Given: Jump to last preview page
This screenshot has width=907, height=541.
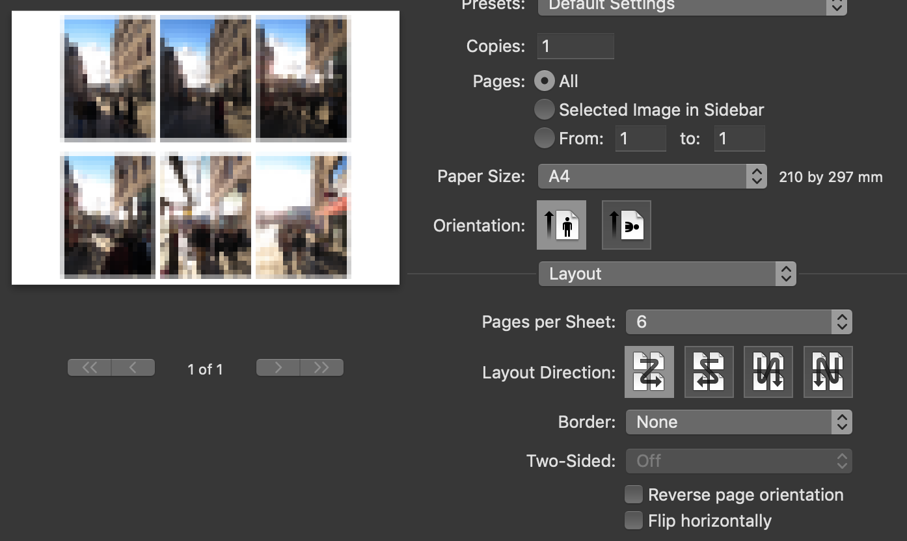Looking at the screenshot, I should [x=321, y=367].
